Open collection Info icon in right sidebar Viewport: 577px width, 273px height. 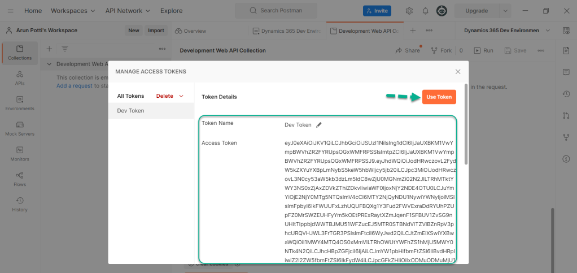point(566,159)
